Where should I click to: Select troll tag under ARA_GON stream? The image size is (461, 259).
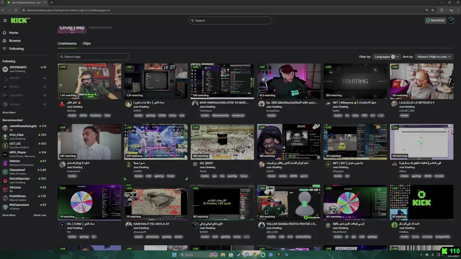coord(290,237)
